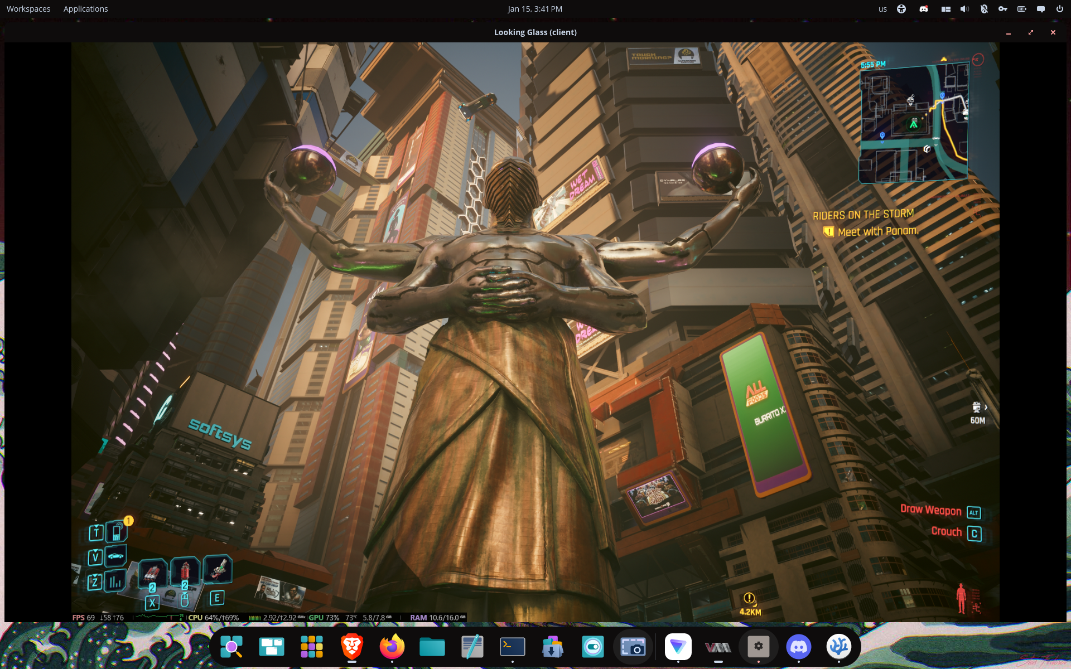1071x669 pixels.
Task: Click the Discord tray icon with notification
Action: pyautogui.click(x=924, y=9)
